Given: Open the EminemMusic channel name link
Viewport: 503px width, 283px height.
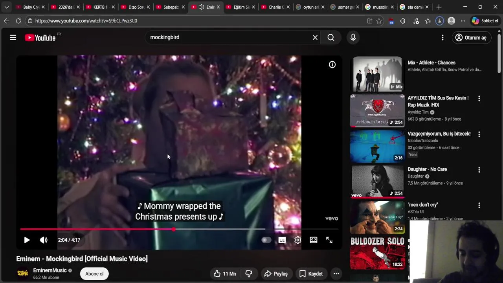Looking at the screenshot, I should pos(50,270).
